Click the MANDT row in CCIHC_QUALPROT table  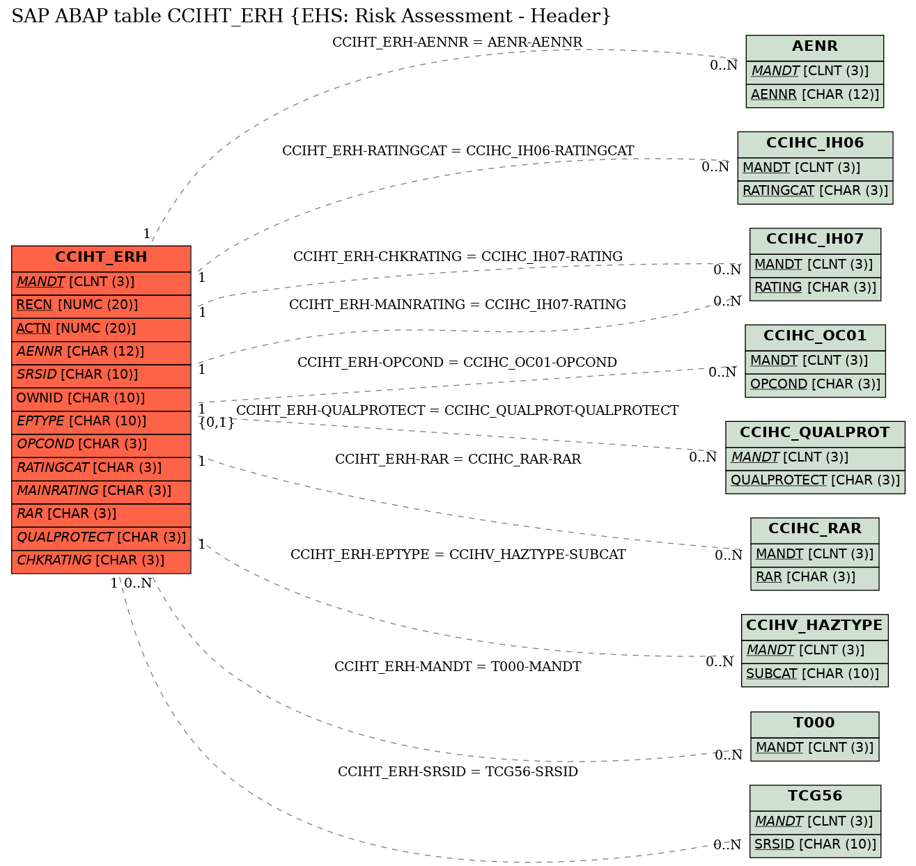point(815,457)
